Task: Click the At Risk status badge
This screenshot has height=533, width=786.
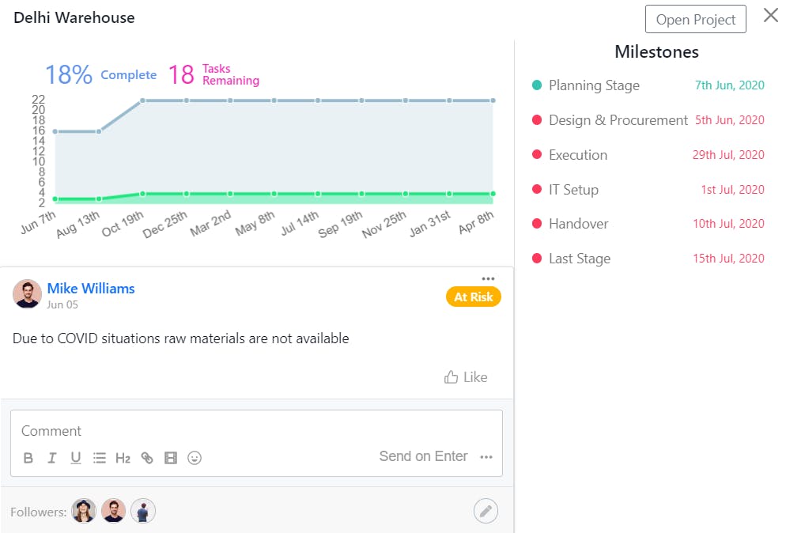Action: point(473,297)
